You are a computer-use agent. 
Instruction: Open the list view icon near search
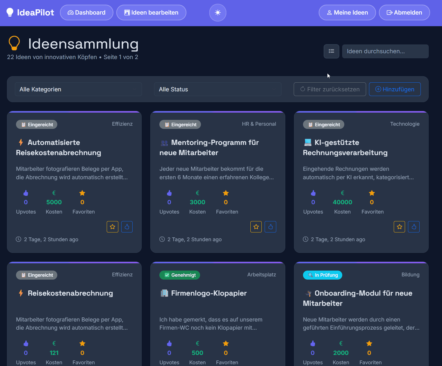coord(331,51)
